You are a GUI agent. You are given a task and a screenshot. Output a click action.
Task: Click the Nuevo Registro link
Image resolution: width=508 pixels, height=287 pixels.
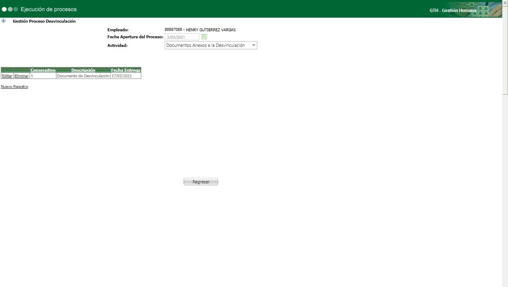(14, 87)
